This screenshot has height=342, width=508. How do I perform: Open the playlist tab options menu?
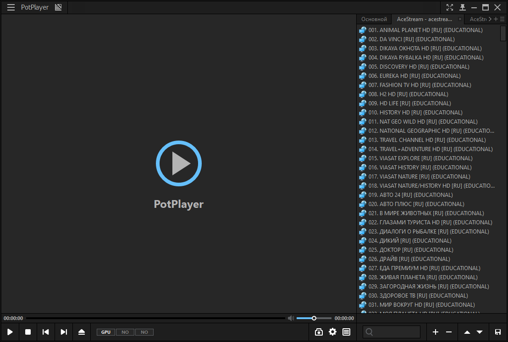tap(502, 19)
